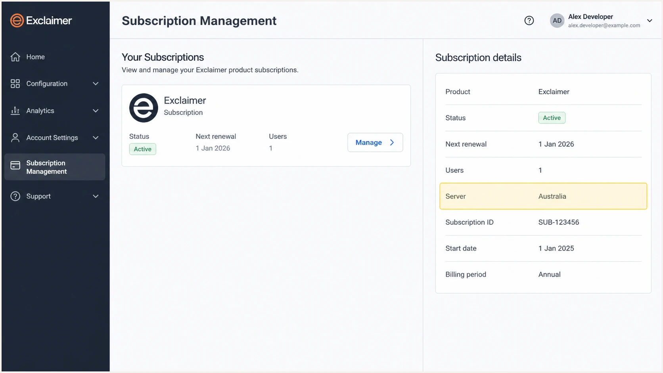Go to Home in sidebar
This screenshot has height=373, width=663.
click(55, 57)
